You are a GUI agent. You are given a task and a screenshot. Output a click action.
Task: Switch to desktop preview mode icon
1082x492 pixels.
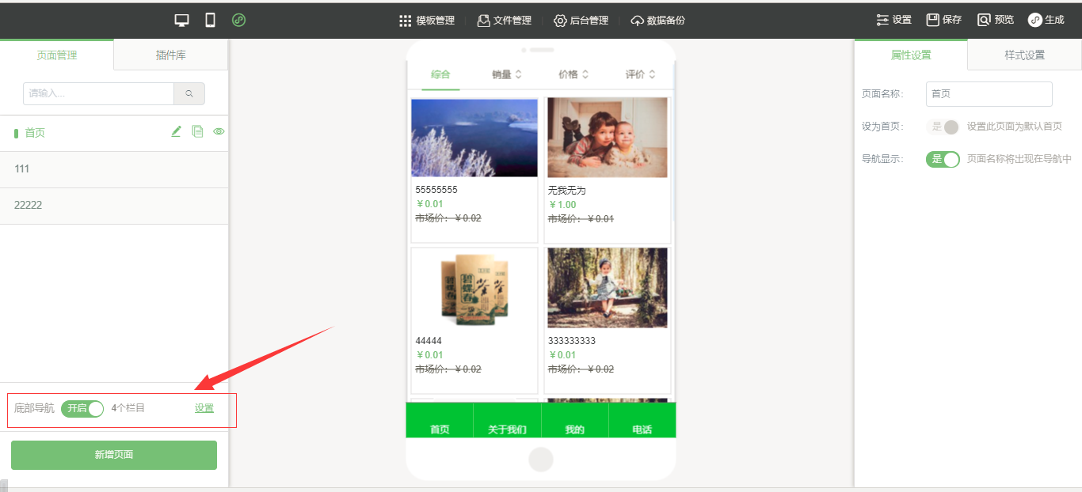[x=182, y=21]
